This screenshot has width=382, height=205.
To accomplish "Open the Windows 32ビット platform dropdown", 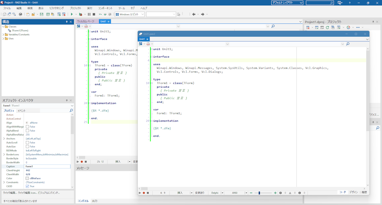I will tap(130, 14).
